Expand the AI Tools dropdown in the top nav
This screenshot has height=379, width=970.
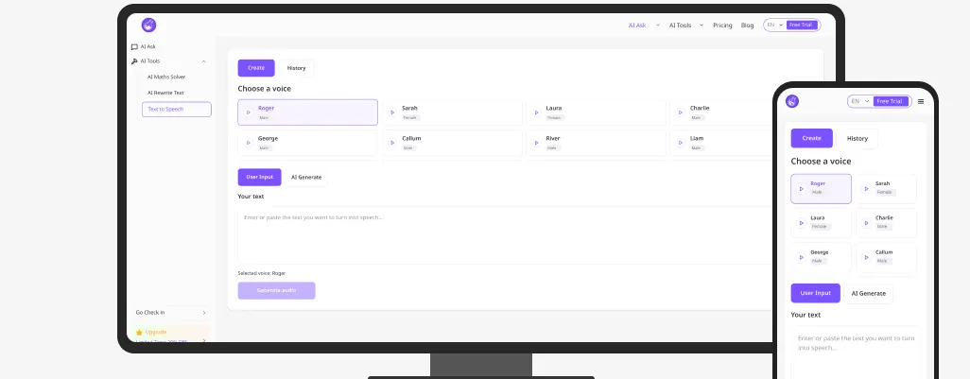(702, 26)
